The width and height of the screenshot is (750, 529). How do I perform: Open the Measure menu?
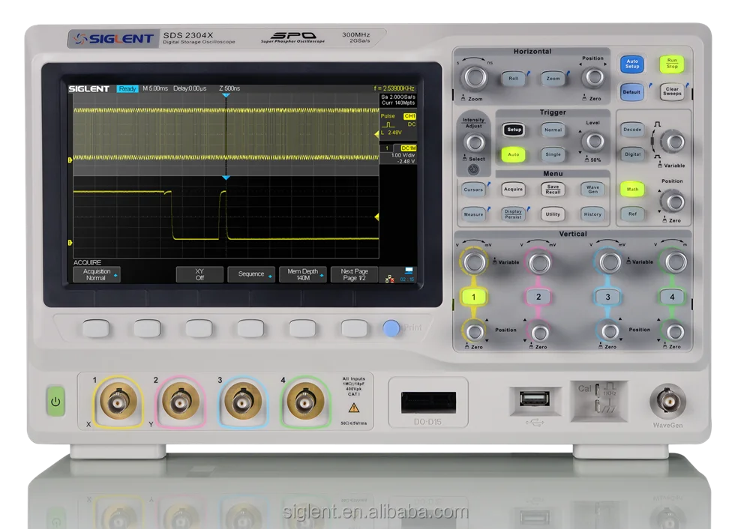(x=473, y=214)
